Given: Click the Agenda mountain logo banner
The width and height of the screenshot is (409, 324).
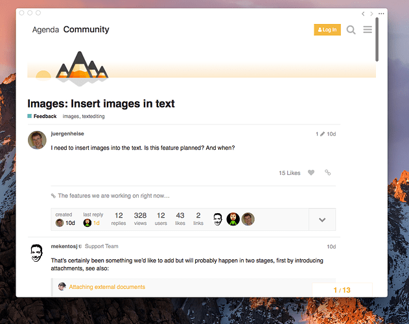Looking at the screenshot, I should (82, 68).
